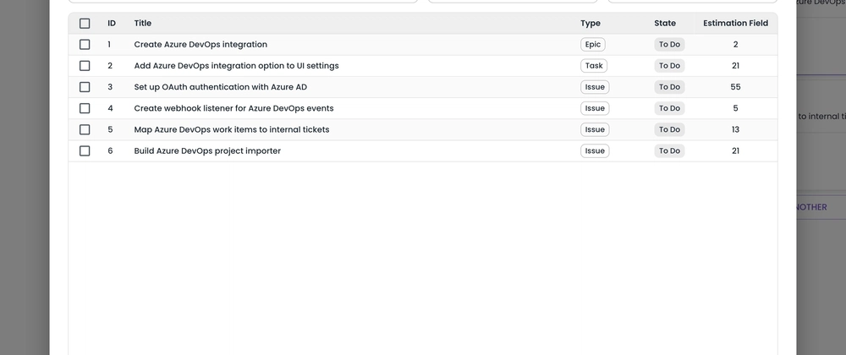The image size is (846, 355).
Task: Click title 'Set up OAuth authentication with Azure AD'
Action: [220, 87]
